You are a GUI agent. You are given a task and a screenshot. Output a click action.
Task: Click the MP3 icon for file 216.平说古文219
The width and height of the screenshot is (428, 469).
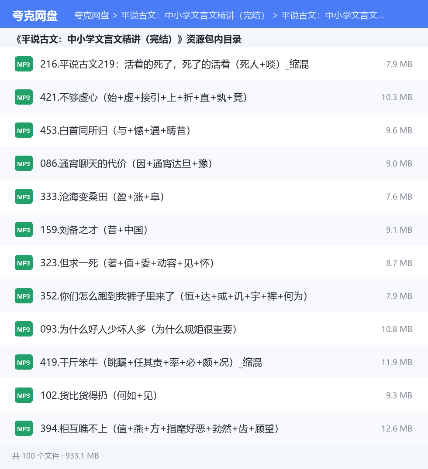click(x=24, y=64)
